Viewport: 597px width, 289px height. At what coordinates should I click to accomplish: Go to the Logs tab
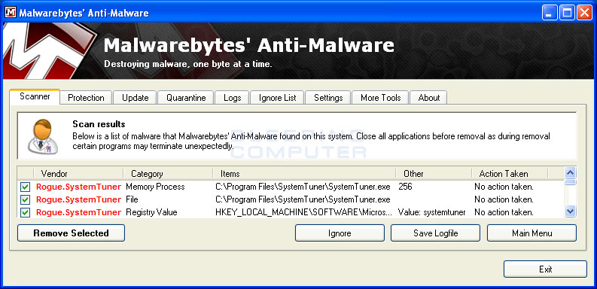point(233,98)
